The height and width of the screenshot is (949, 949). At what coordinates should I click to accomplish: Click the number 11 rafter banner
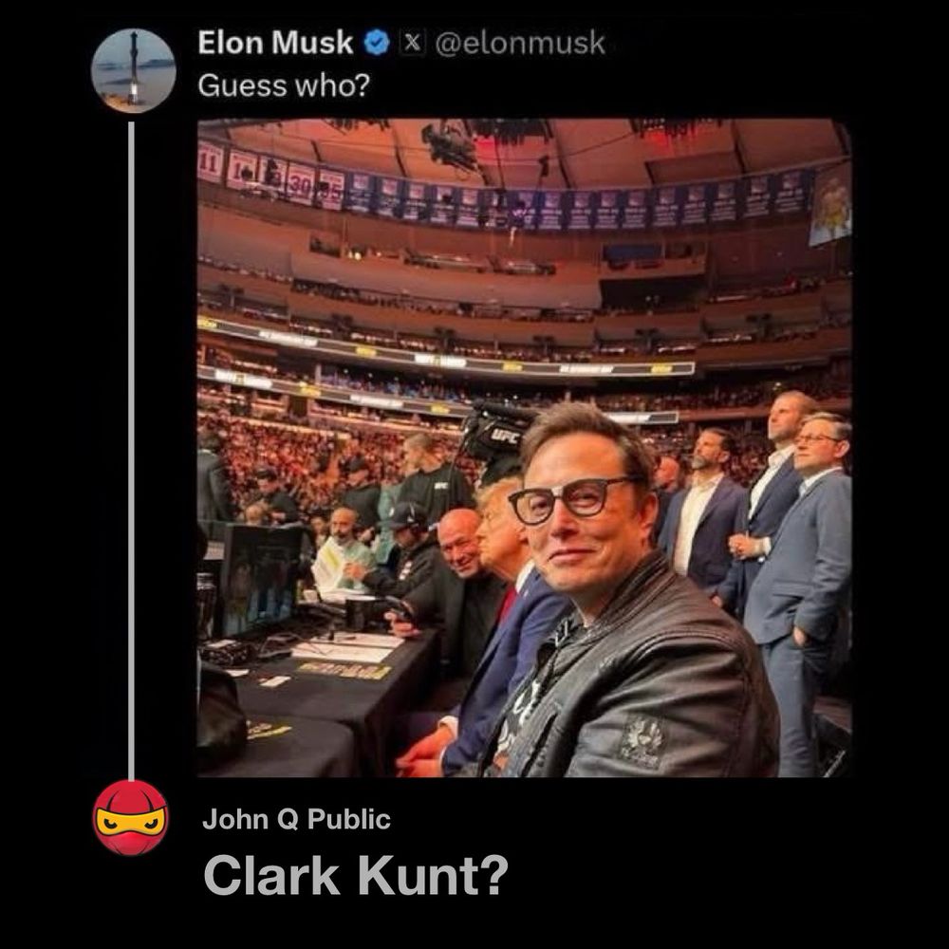[x=210, y=162]
